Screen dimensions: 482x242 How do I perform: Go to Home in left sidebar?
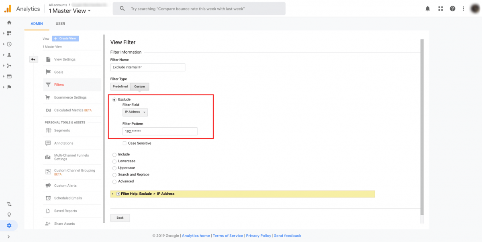9,23
